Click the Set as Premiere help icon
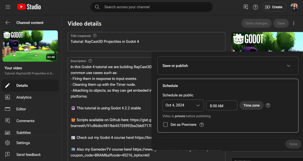 click(x=202, y=125)
